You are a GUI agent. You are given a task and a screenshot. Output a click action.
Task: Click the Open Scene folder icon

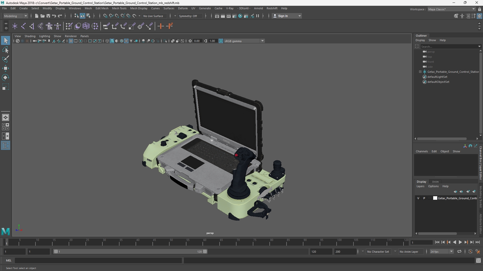tap(42, 16)
